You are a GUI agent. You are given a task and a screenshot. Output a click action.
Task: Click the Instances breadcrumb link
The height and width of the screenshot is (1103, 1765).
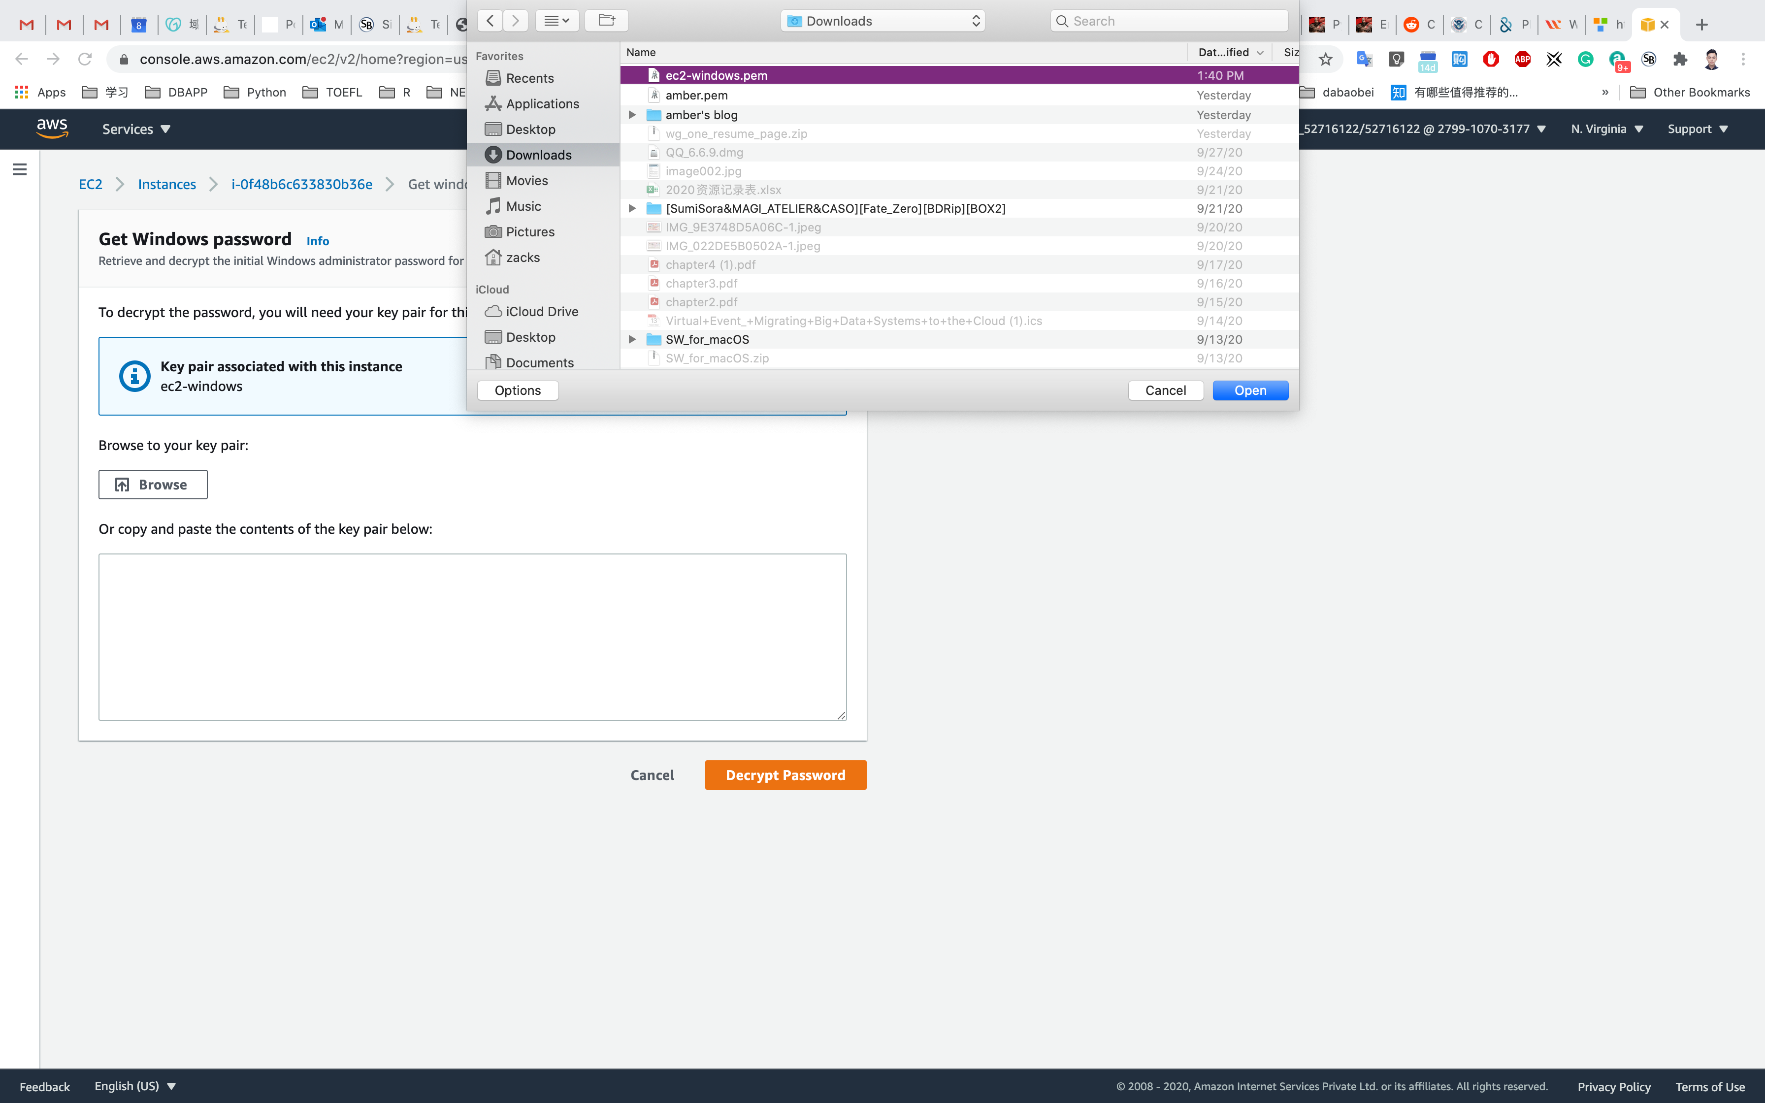167,184
